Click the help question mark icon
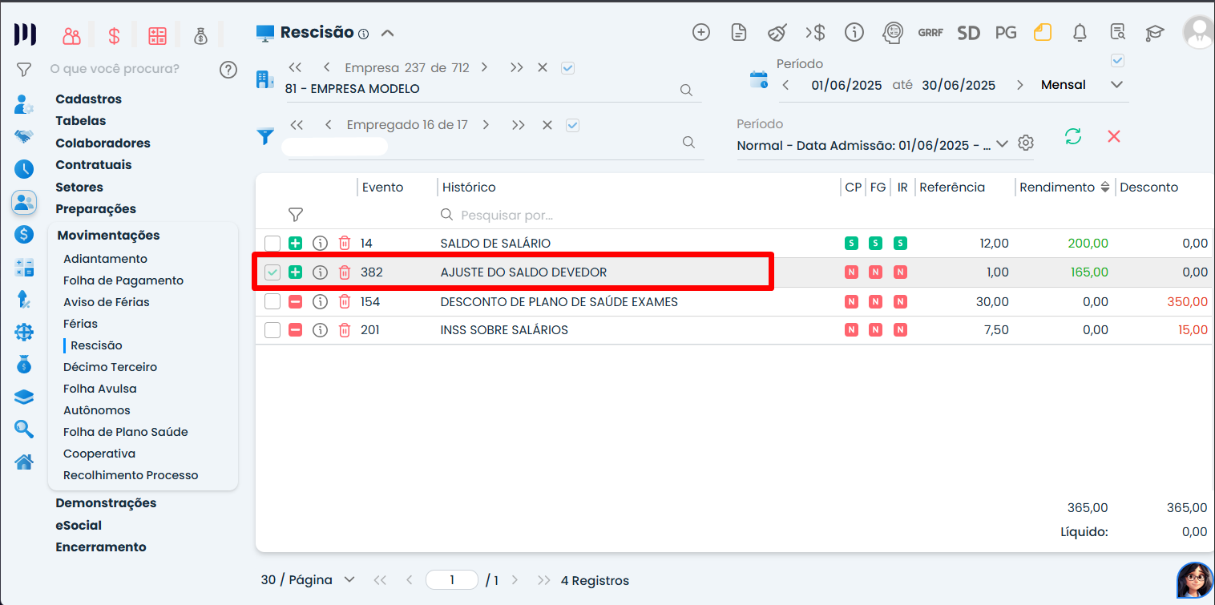The width and height of the screenshot is (1215, 605). [228, 70]
